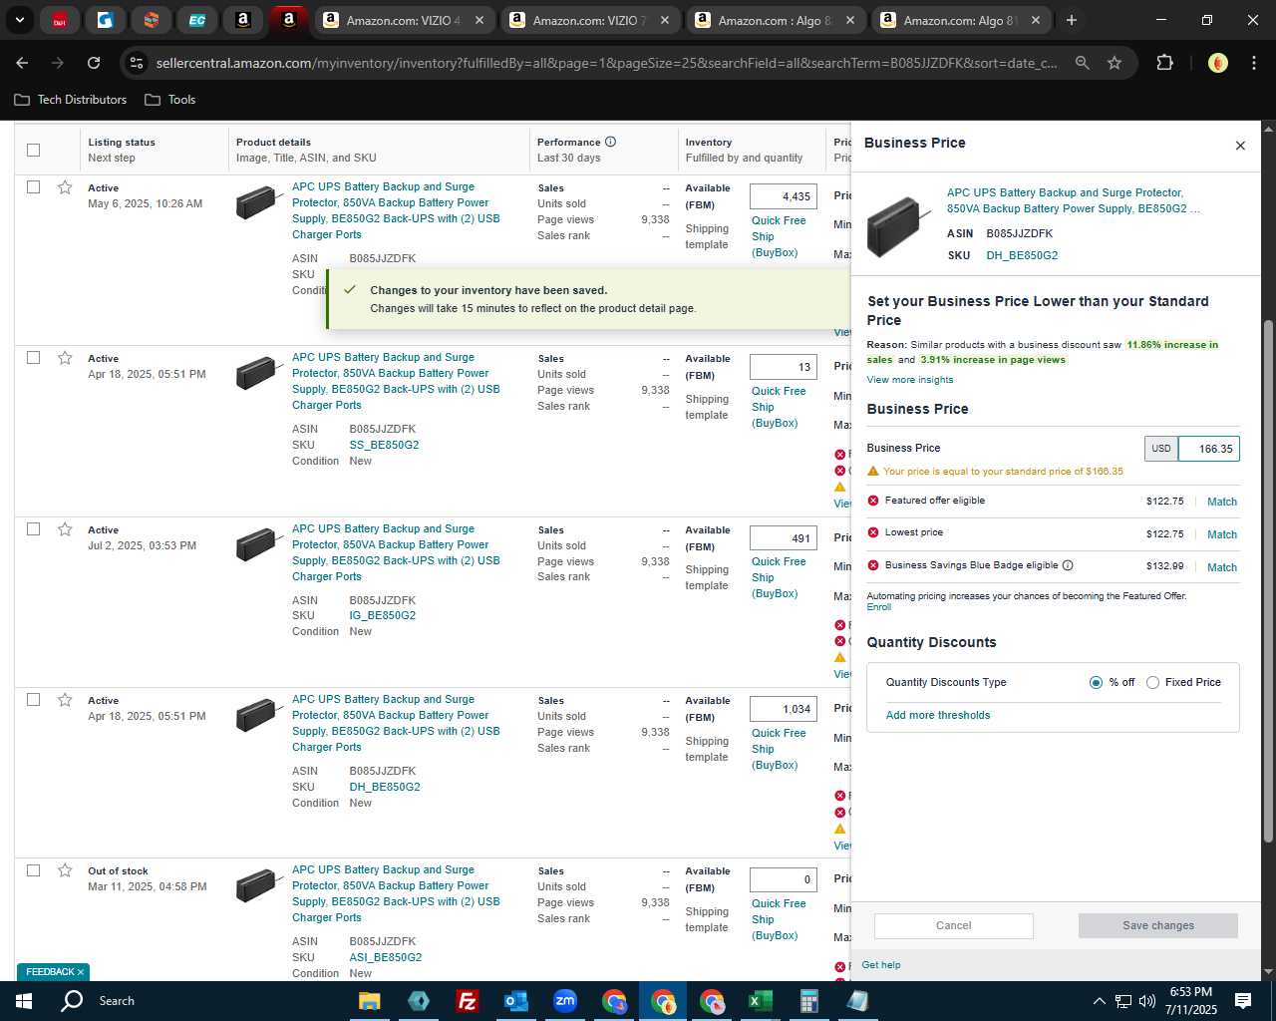Click the Performance info icon
The image size is (1276, 1021).
[610, 142]
